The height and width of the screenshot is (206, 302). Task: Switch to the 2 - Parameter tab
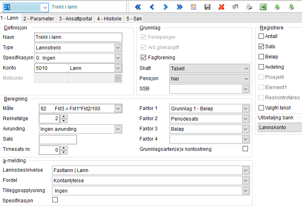pyautogui.click(x=38, y=19)
